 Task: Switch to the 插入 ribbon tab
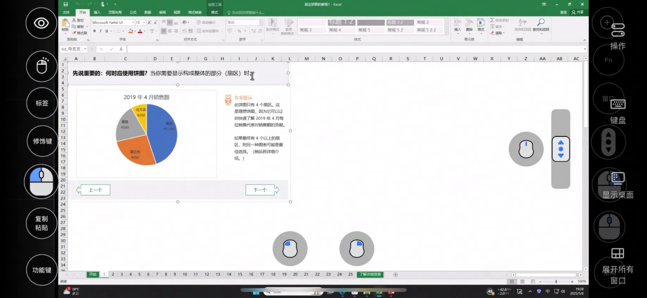tap(97, 12)
